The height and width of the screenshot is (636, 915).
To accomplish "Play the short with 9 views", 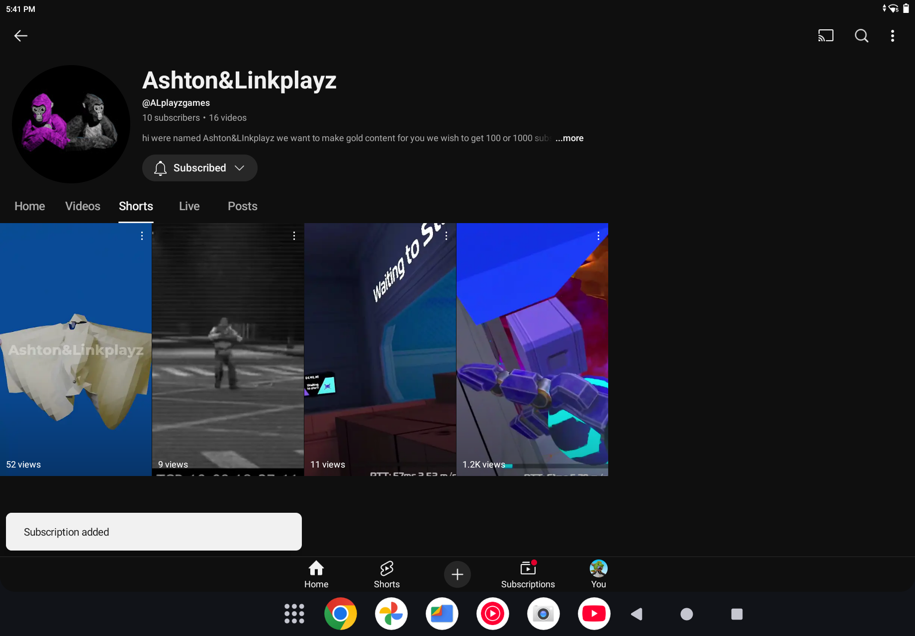I will [228, 349].
